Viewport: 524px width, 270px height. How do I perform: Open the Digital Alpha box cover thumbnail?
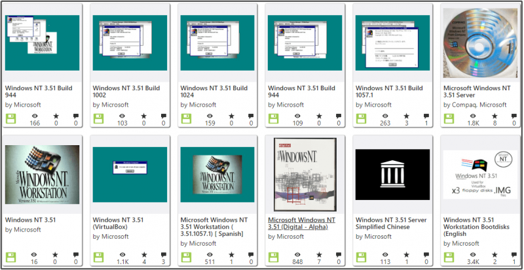[305, 175]
